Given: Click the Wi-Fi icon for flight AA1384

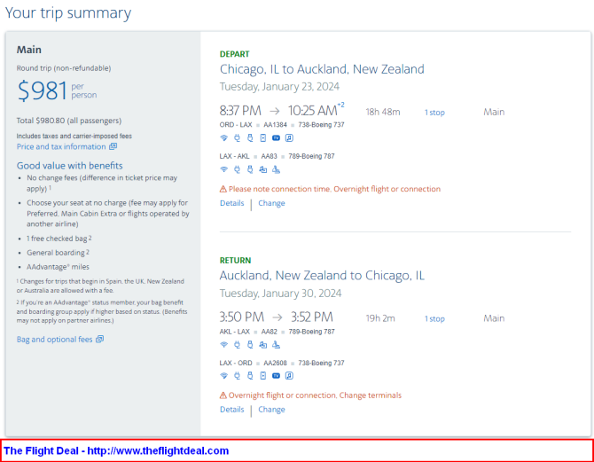Looking at the screenshot, I should coord(224,138).
